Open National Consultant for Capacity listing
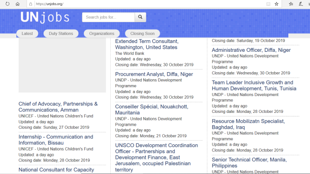The image size is (310, 174). point(56,170)
